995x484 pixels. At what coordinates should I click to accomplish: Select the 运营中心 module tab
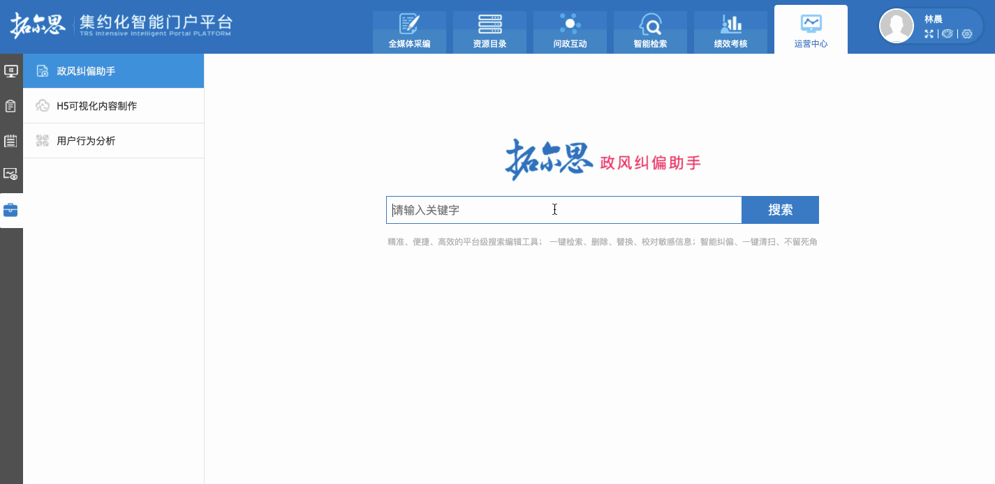(811, 30)
